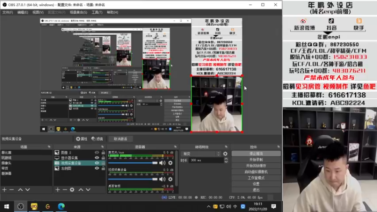Toggle visibility of 显示器采集 source
The width and height of the screenshot is (377, 212).
click(97, 158)
